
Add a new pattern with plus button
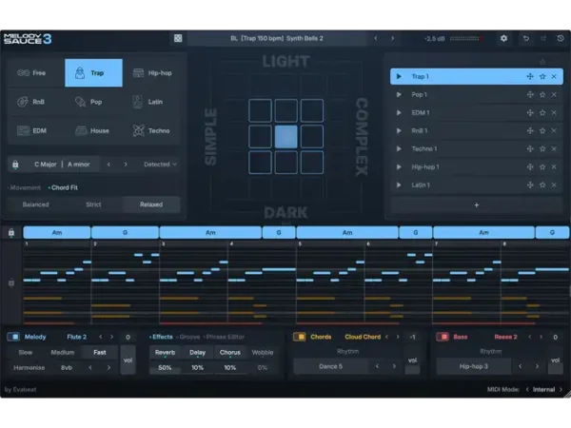click(477, 205)
